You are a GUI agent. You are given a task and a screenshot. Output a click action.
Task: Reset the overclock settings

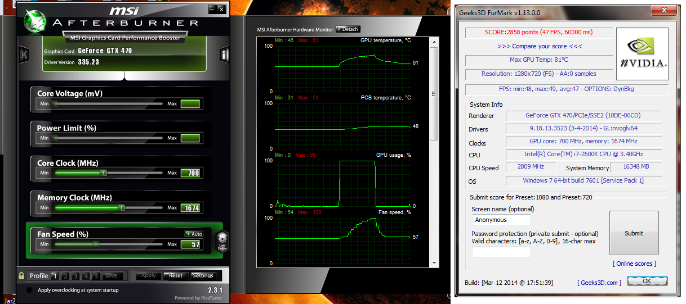(x=176, y=276)
